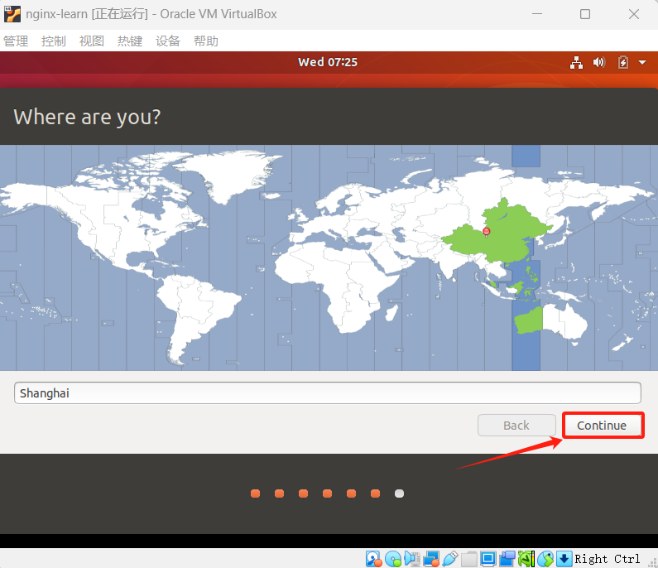Click the Back button
The image size is (658, 568).
pos(516,426)
